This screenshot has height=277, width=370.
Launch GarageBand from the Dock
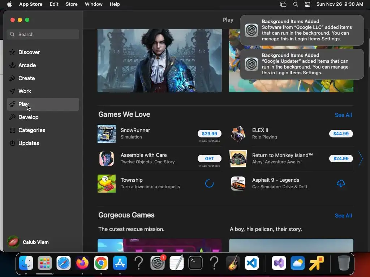click(x=233, y=263)
